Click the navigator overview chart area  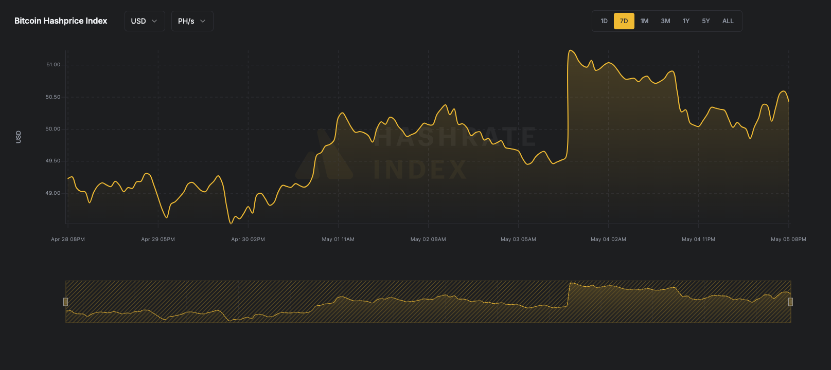[x=428, y=302]
